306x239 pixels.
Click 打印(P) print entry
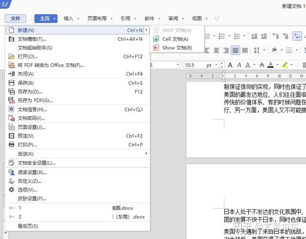78,145
